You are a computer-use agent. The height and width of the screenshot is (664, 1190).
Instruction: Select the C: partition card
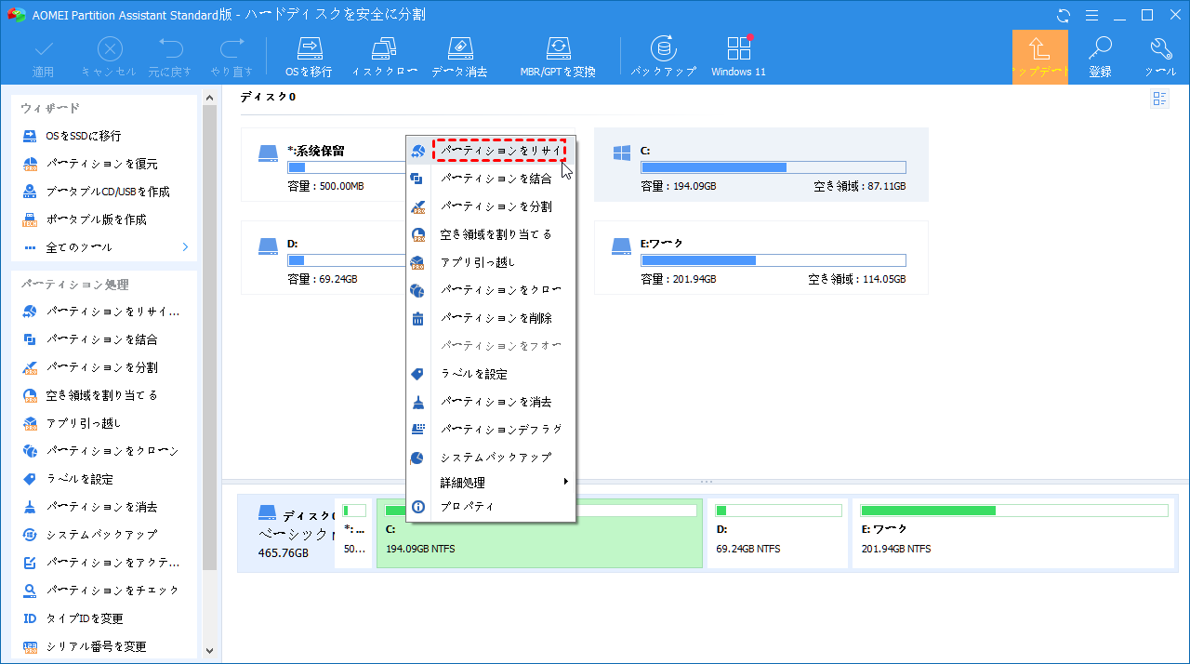[760, 165]
